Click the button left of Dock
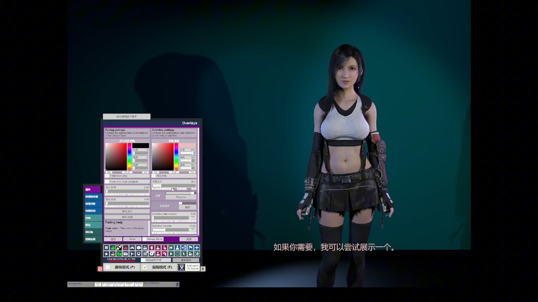 click(x=113, y=239)
